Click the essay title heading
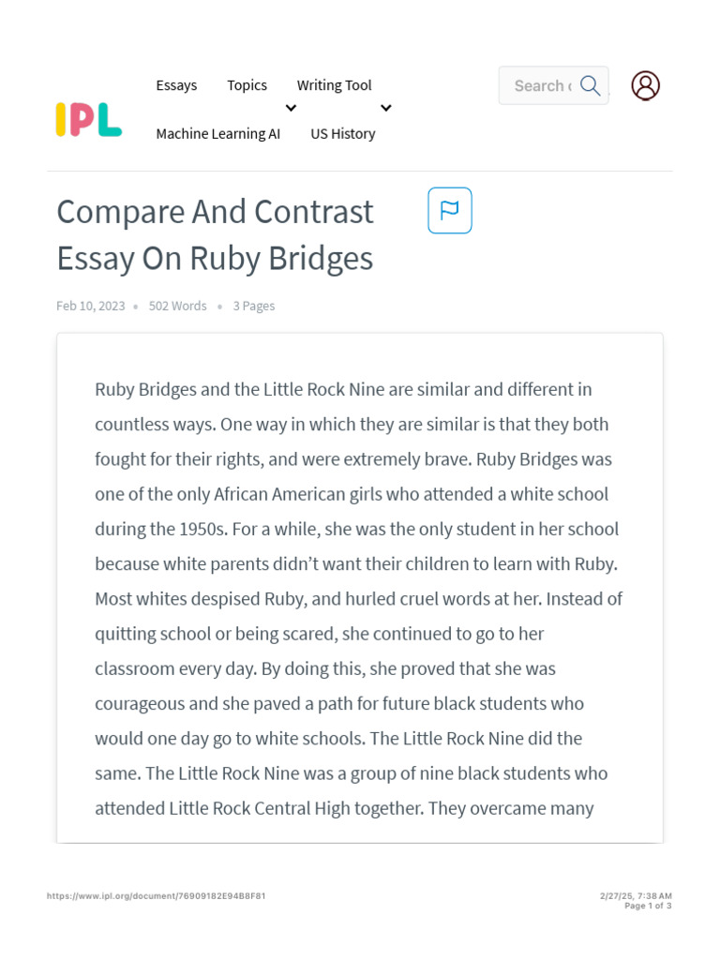The width and height of the screenshot is (720, 960). (x=215, y=234)
